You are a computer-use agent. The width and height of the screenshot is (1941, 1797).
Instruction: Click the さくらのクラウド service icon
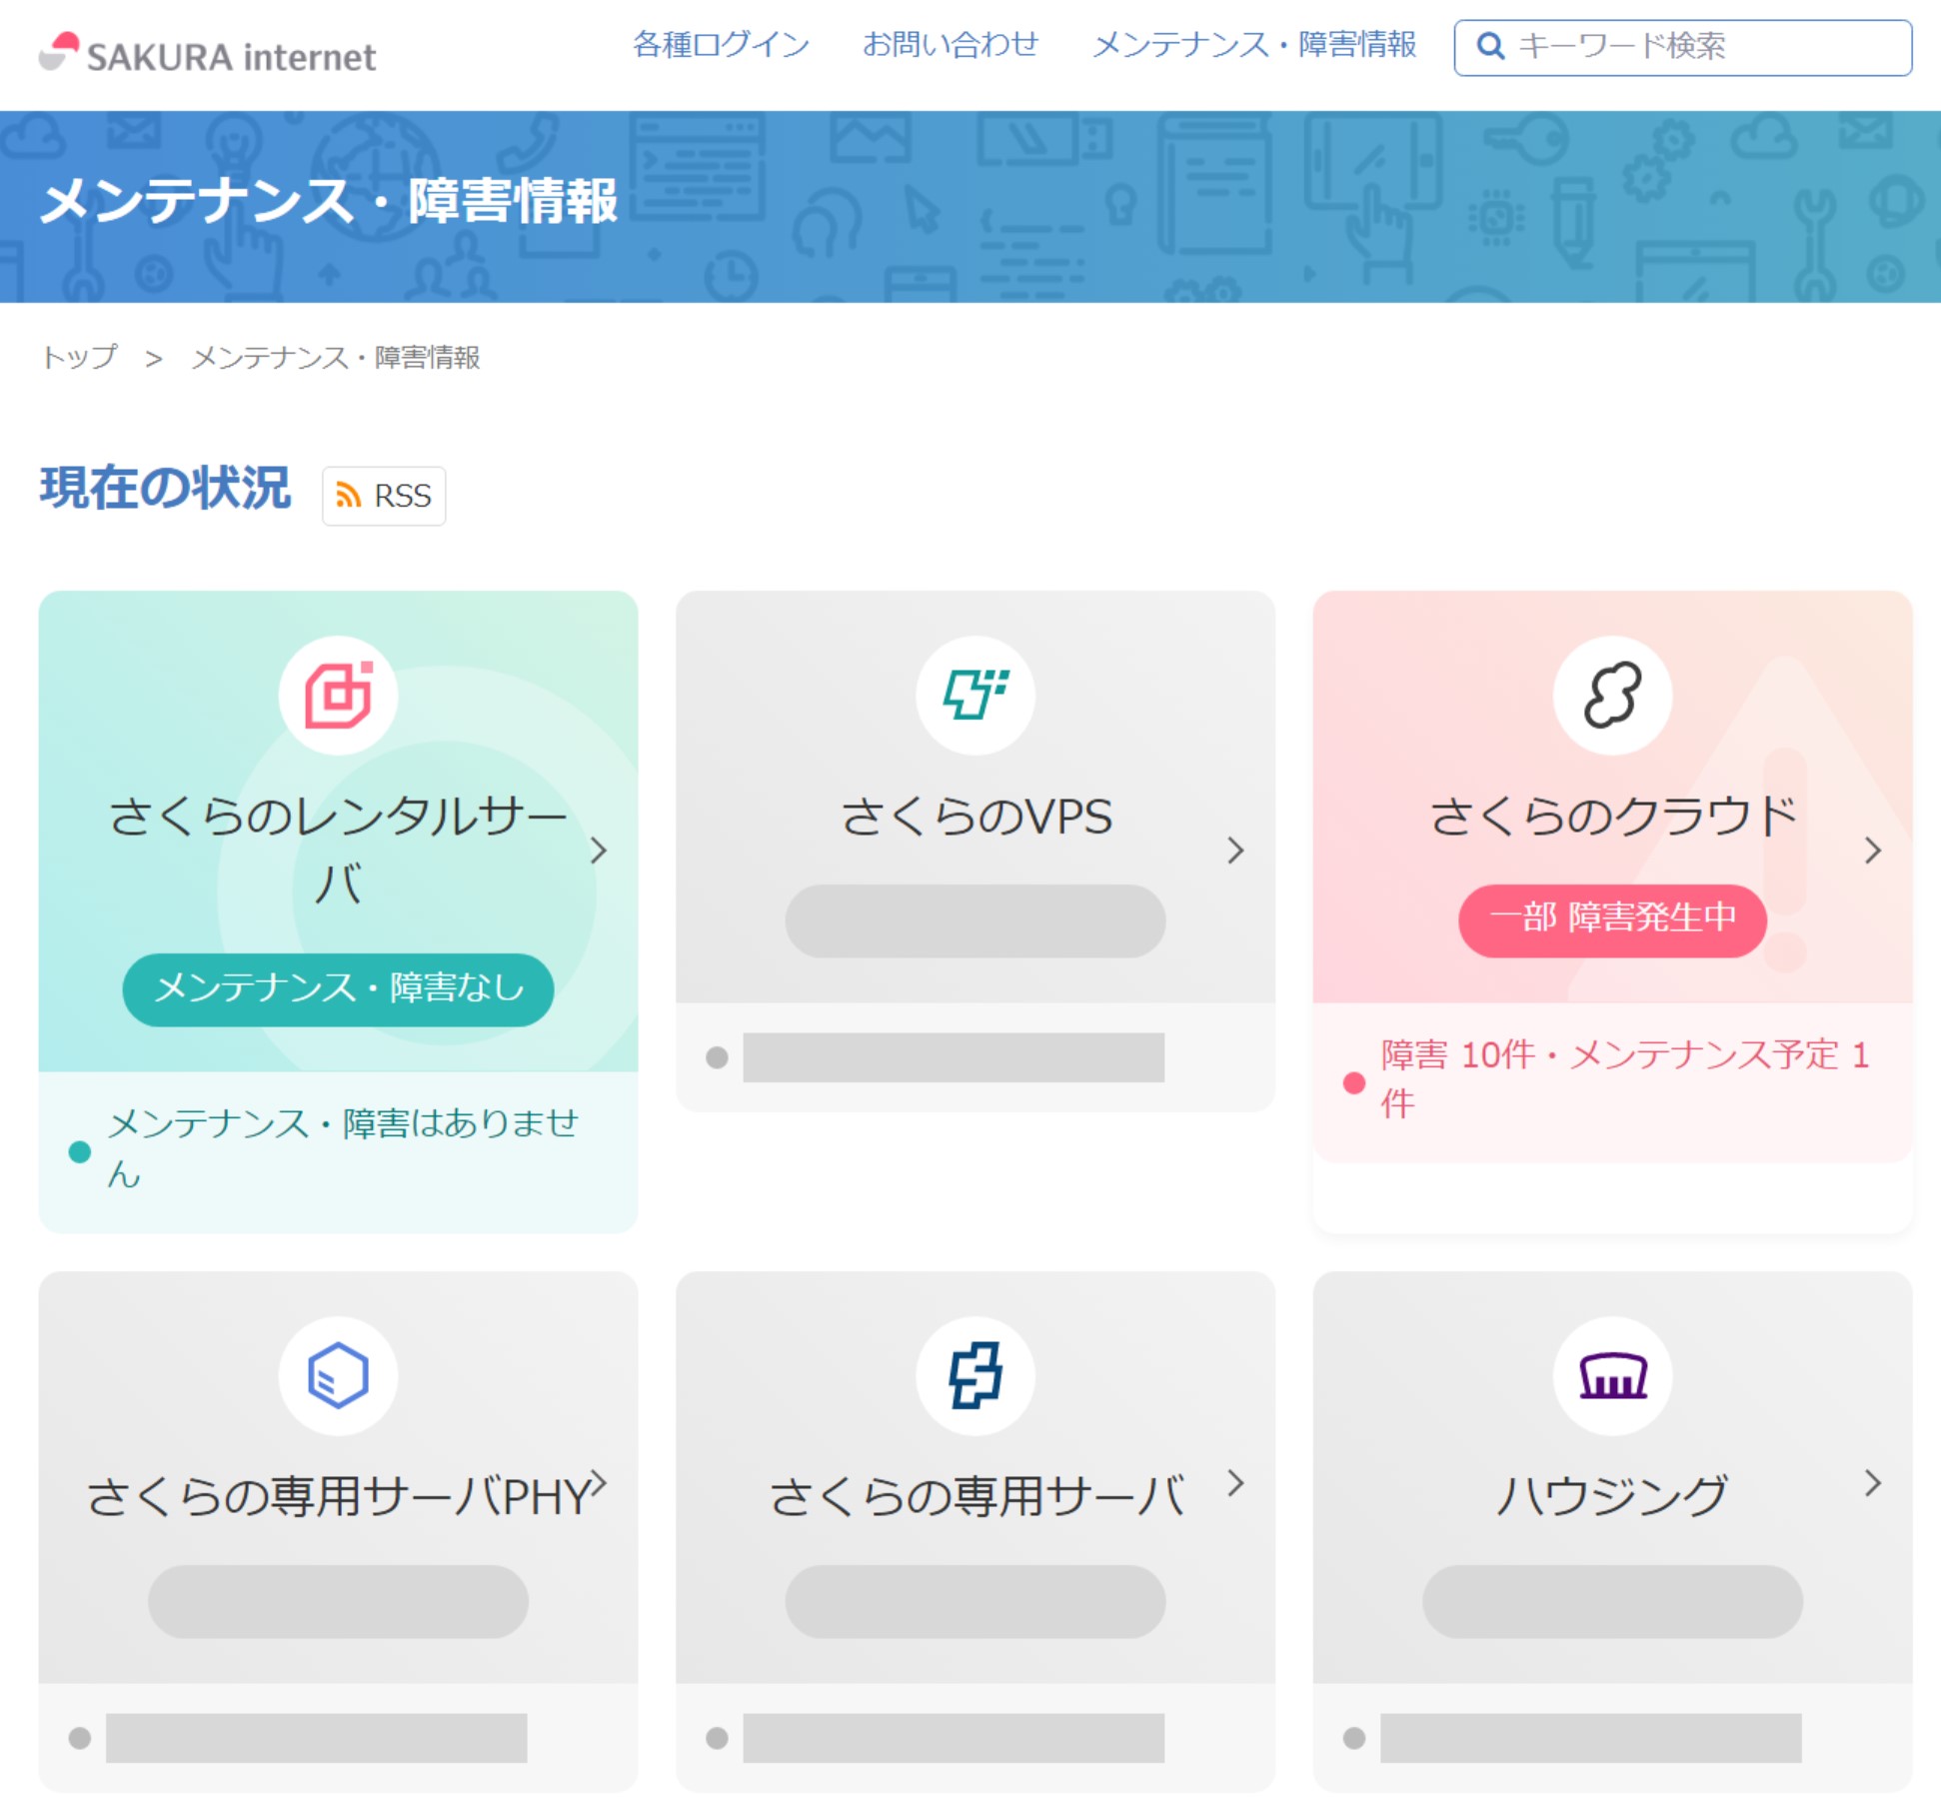click(1612, 695)
